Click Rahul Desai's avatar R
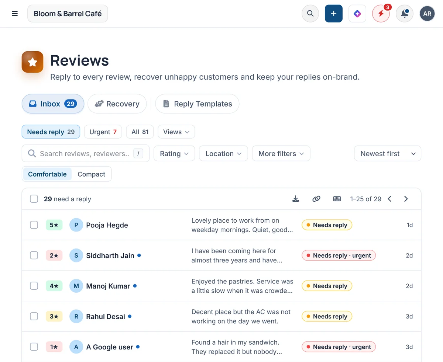 (x=76, y=316)
